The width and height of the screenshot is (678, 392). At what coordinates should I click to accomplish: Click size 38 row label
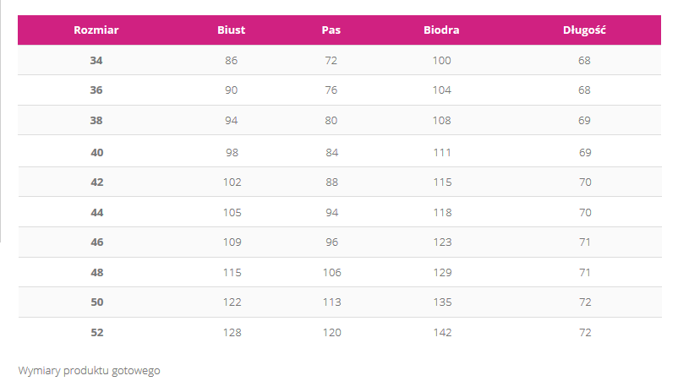click(x=96, y=121)
